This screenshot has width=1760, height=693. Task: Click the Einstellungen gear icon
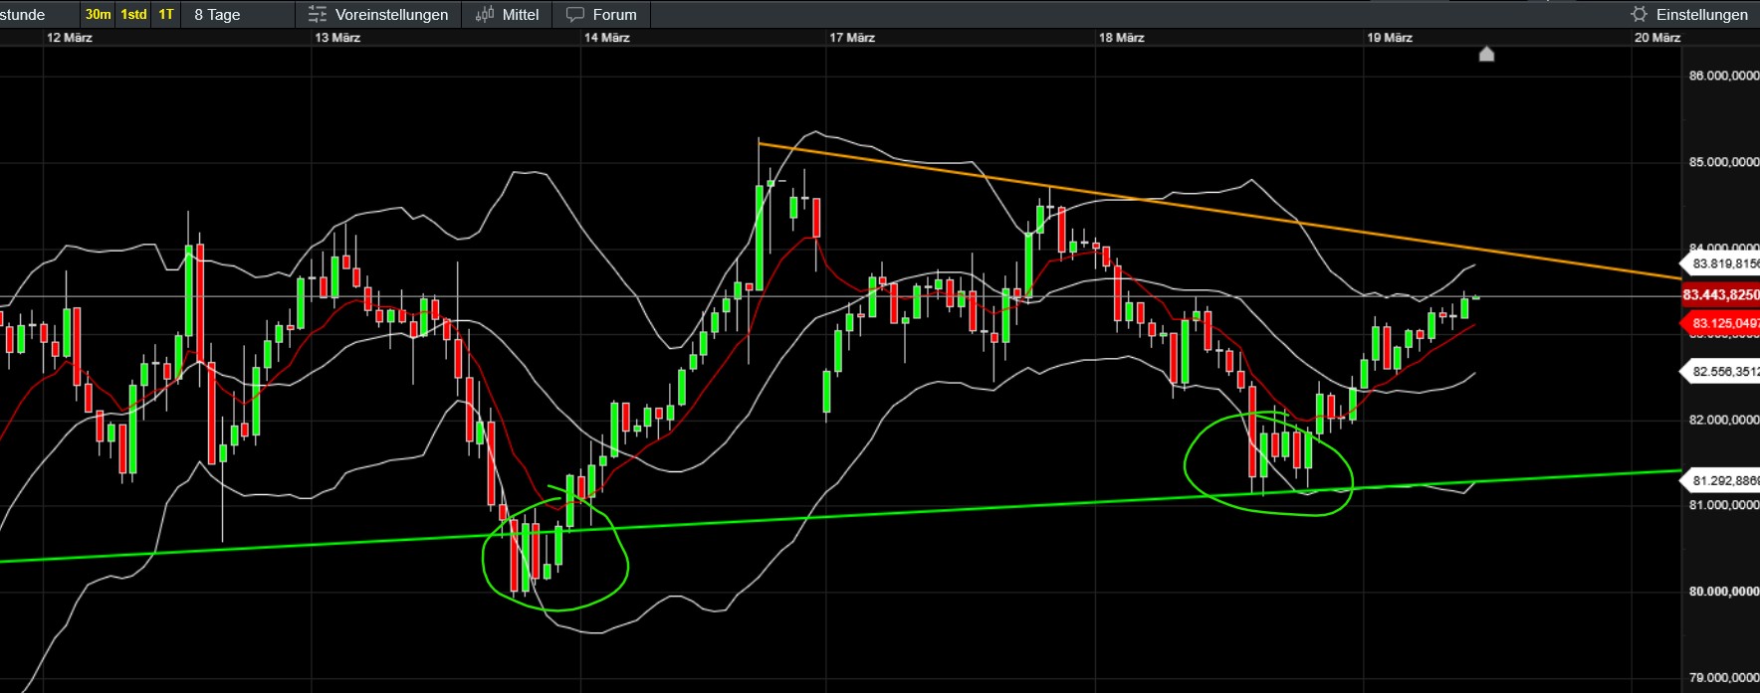(x=1639, y=14)
